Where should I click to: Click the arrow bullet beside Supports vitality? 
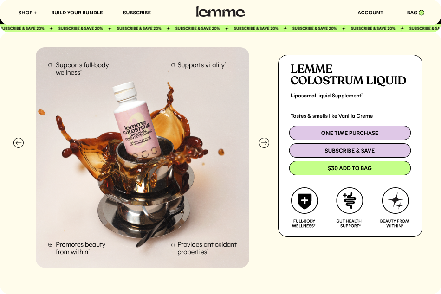(x=173, y=65)
